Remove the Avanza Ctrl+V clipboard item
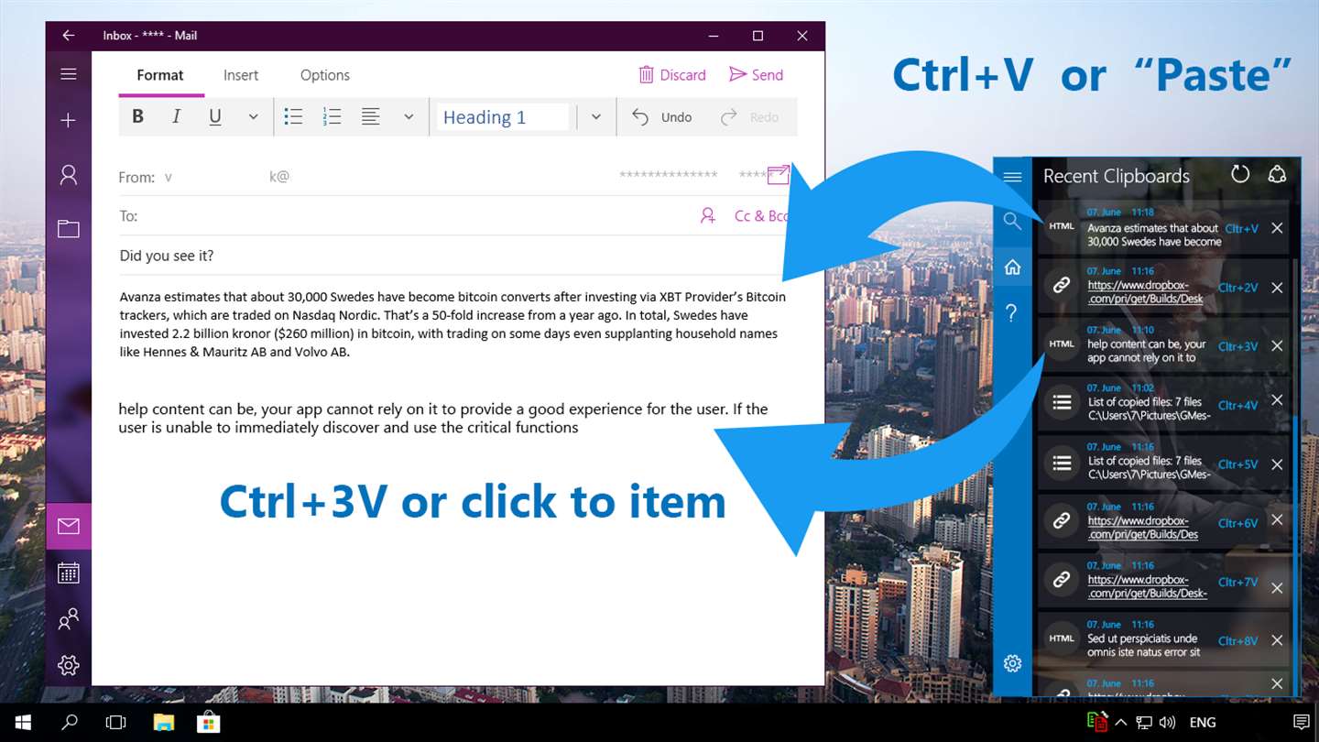Screen dimensions: 1319x742 click(x=1277, y=228)
